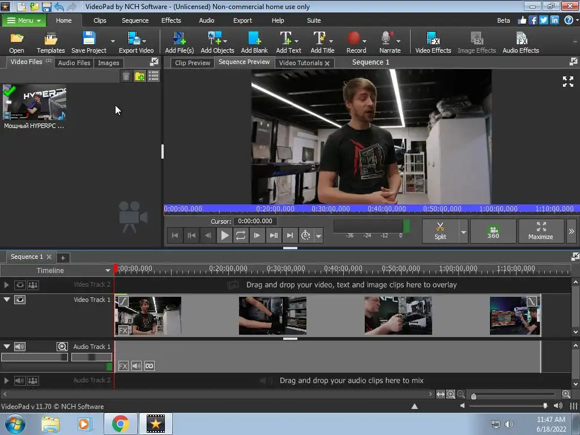Click the Cursor time input field
Viewport: 580px width, 435px height.
[x=255, y=221]
